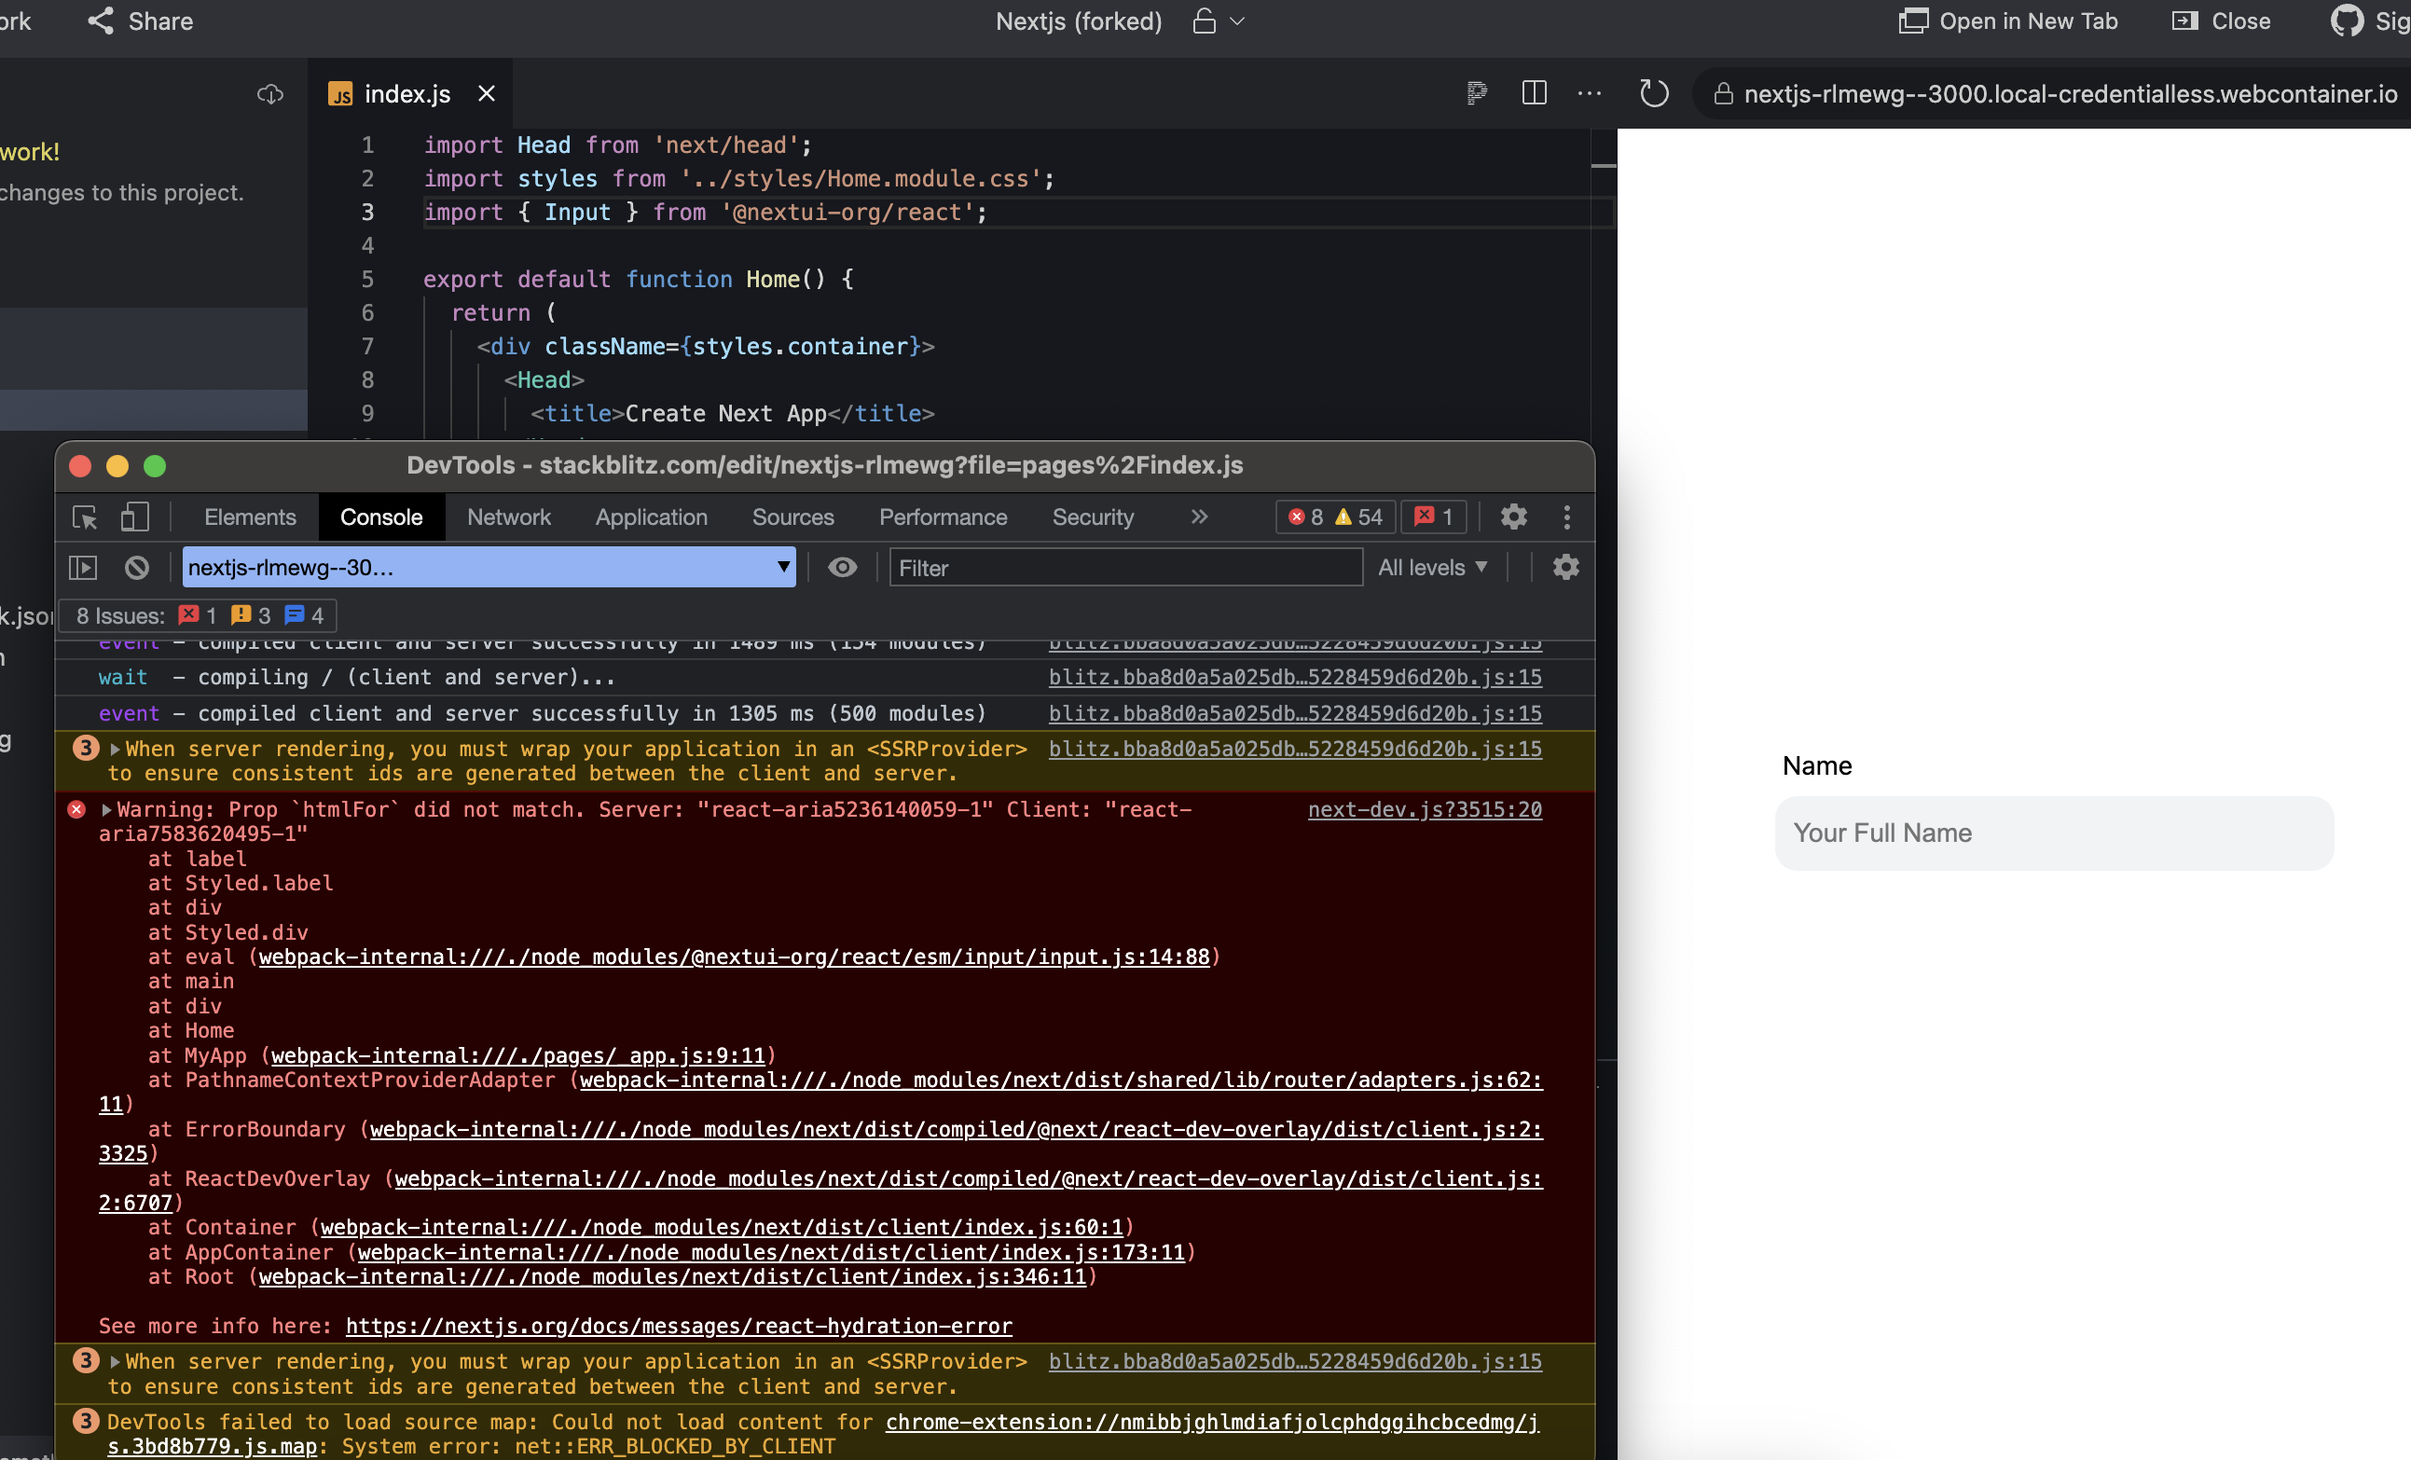Click the preview reload icon

click(1654, 94)
